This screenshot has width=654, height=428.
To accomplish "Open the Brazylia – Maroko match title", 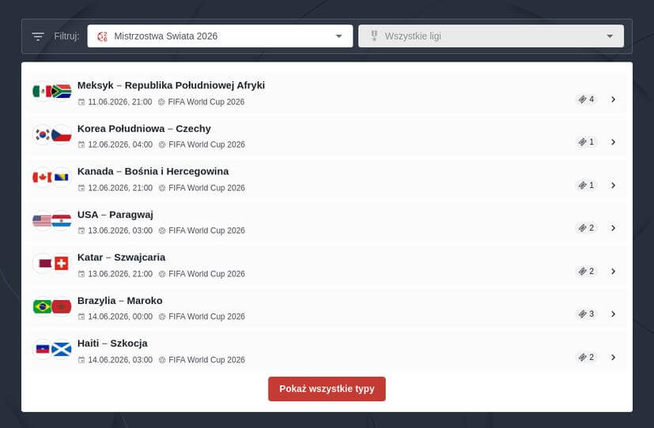I will [119, 300].
